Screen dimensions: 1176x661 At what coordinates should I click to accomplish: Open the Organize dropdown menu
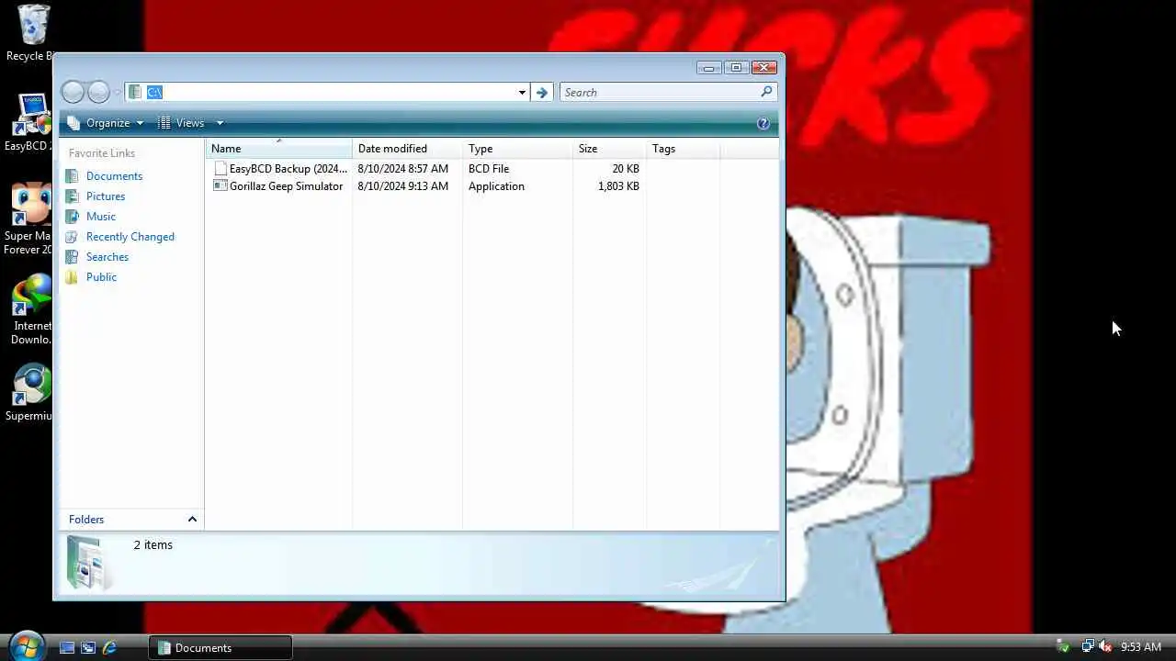point(106,123)
